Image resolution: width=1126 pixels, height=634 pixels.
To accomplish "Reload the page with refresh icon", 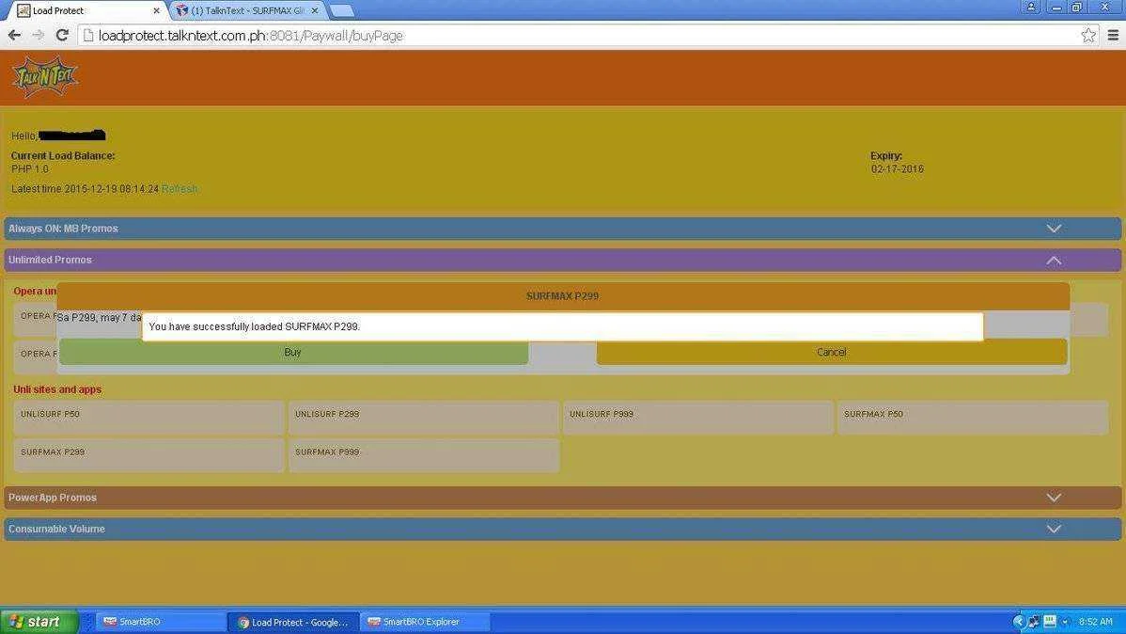I will 62,35.
